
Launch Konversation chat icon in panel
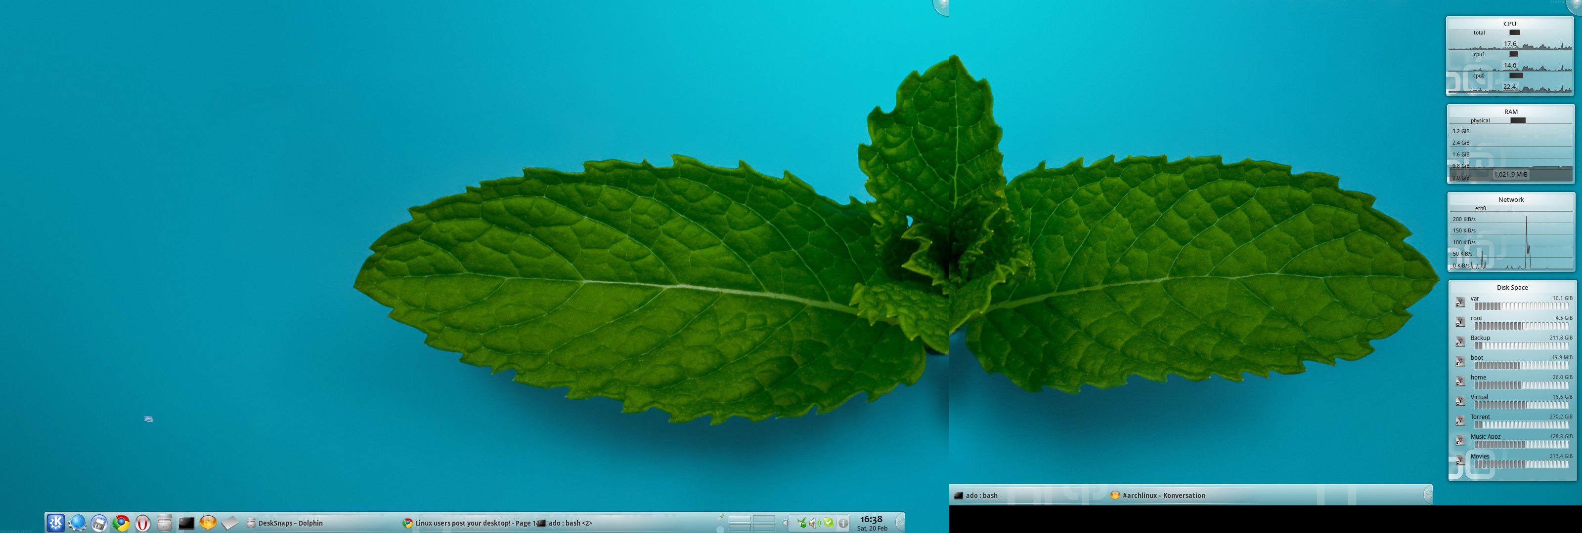coord(208,523)
